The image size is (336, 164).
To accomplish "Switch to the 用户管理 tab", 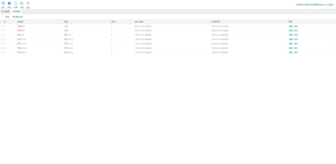I will 6,11.
